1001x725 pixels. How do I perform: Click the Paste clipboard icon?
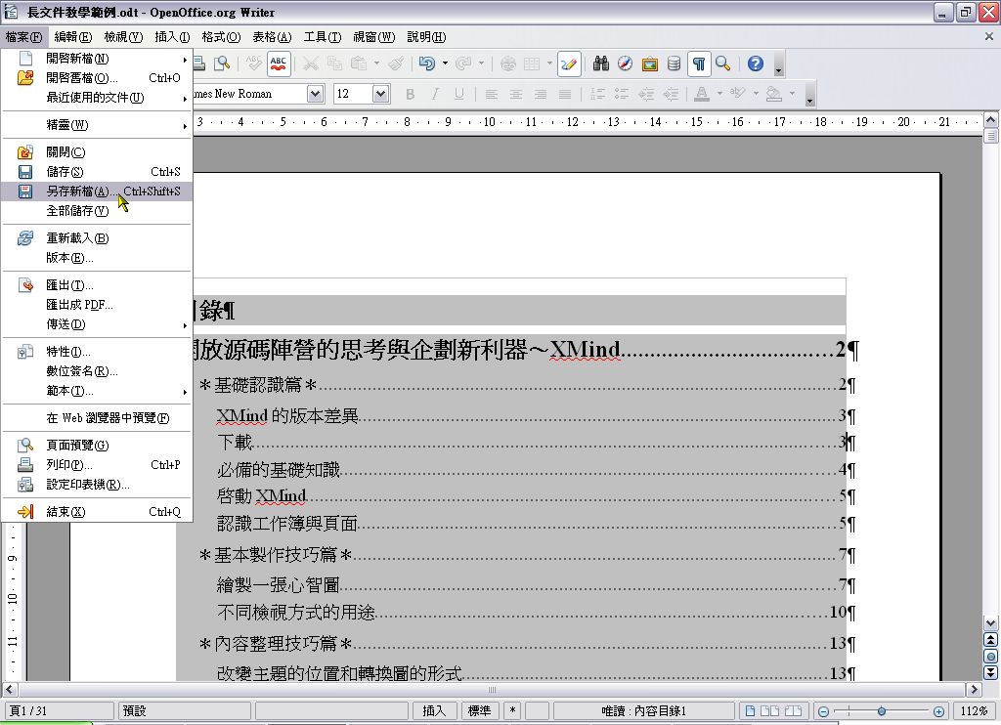tap(360, 64)
